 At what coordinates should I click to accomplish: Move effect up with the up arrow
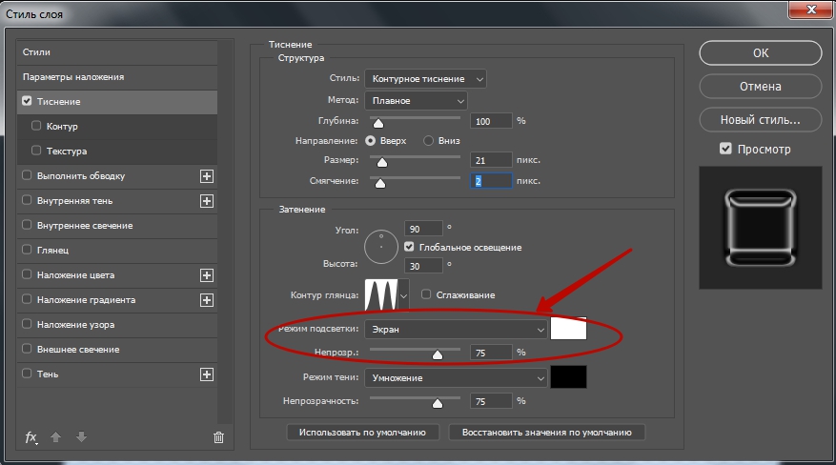pos(55,437)
